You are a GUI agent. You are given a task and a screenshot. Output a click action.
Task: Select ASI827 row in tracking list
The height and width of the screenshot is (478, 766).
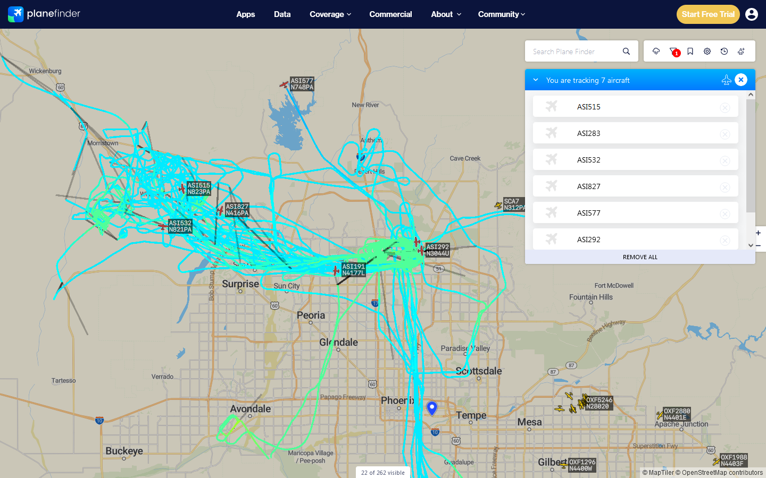(x=636, y=186)
